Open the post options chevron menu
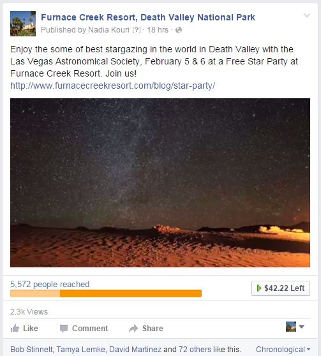 coord(307,15)
